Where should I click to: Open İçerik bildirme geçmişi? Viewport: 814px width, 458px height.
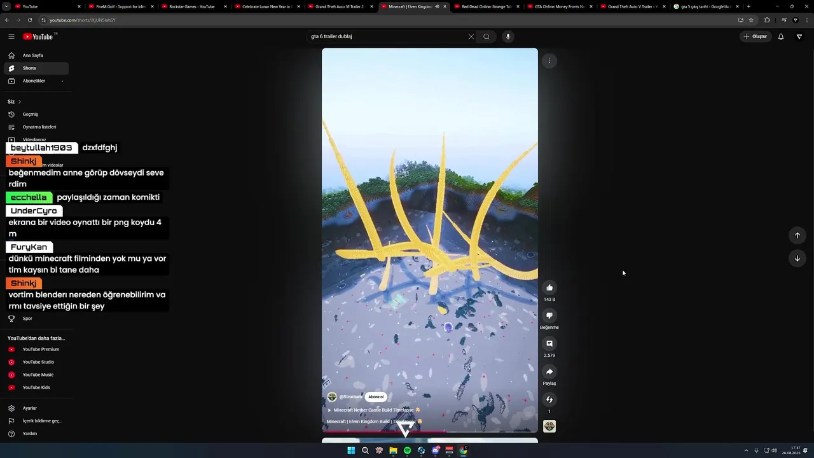coord(36,421)
